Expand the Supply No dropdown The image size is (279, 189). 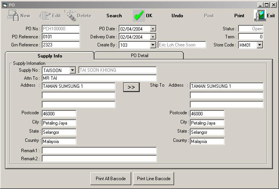pos(72,70)
